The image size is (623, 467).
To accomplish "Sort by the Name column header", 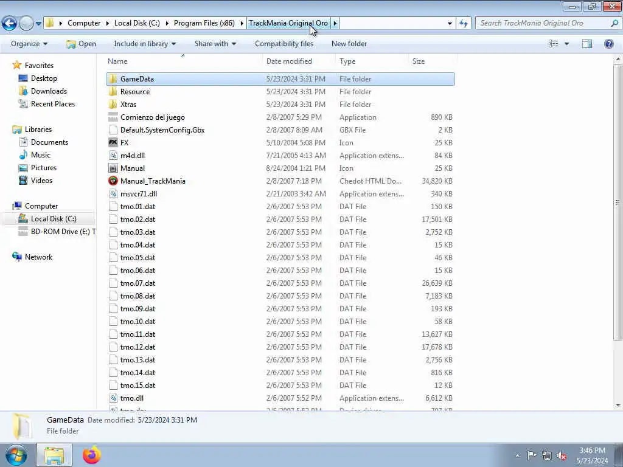I will coord(117,61).
